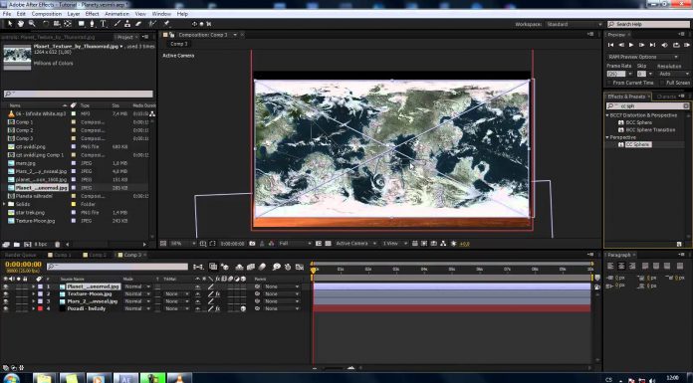This screenshot has width=693, height=383.
Task: Hide the Texture-Moon.jpg layer eye toggle
Action: (6, 293)
